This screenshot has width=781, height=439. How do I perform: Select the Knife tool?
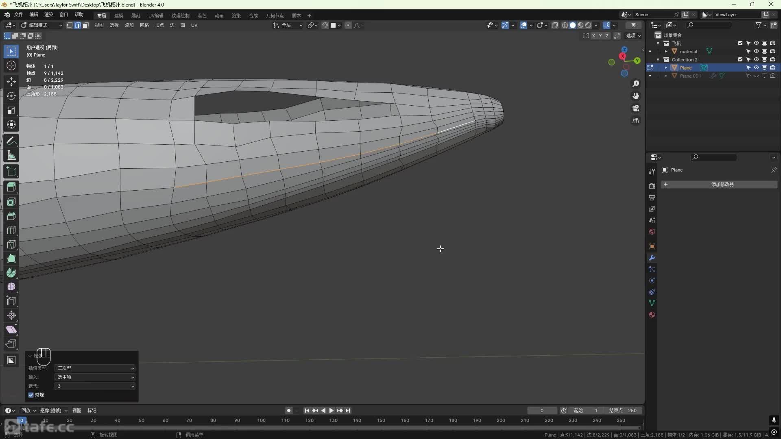11,244
